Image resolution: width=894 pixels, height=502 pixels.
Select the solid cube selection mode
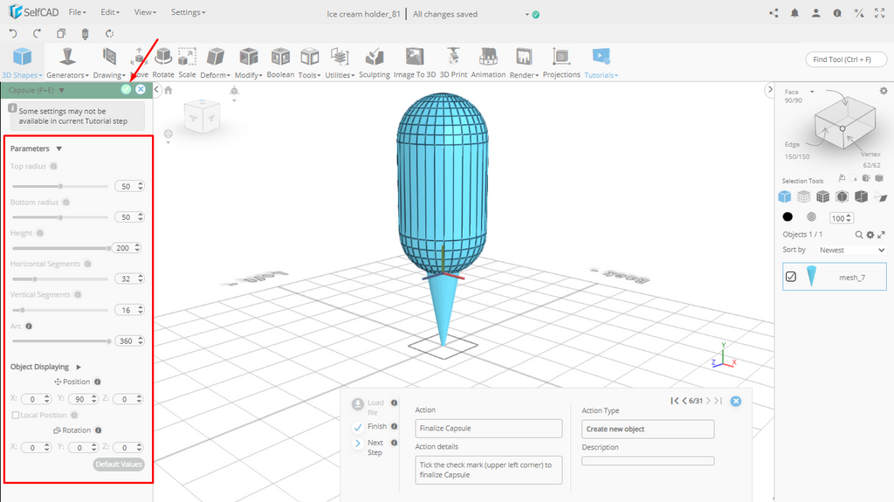pos(785,196)
